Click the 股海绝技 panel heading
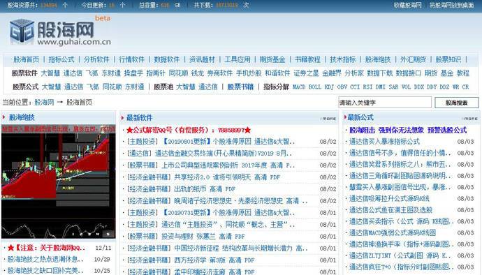 coord(22,117)
